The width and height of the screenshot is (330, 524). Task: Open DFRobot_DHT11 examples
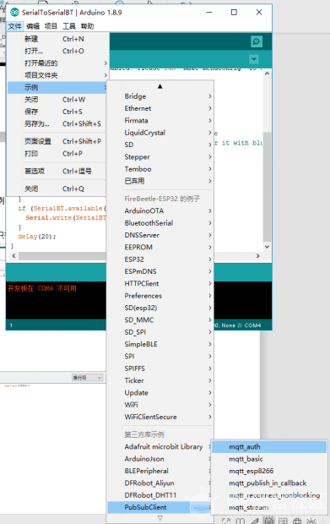(160, 495)
